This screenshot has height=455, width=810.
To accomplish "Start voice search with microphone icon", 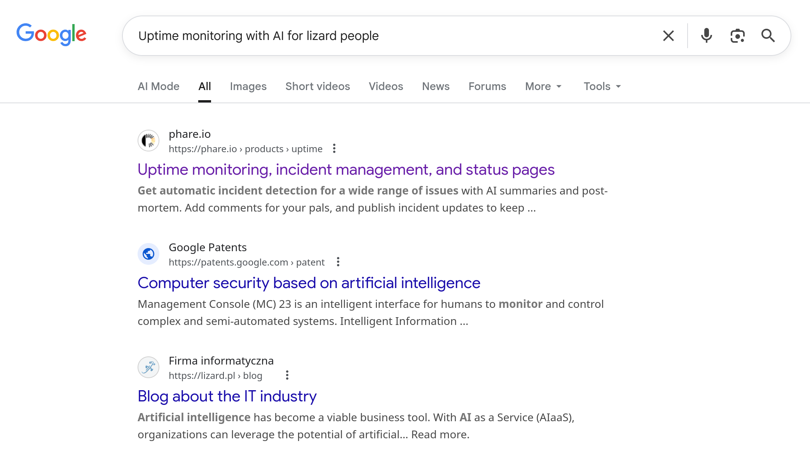I will click(x=706, y=36).
